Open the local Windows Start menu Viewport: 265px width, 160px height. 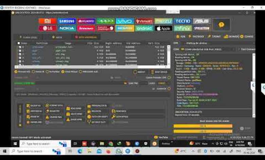point(4,151)
